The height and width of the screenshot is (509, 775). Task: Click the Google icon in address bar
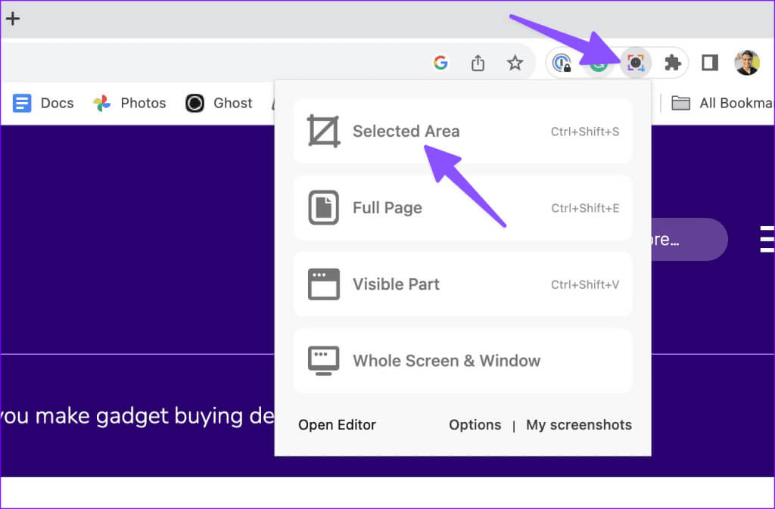coord(440,63)
